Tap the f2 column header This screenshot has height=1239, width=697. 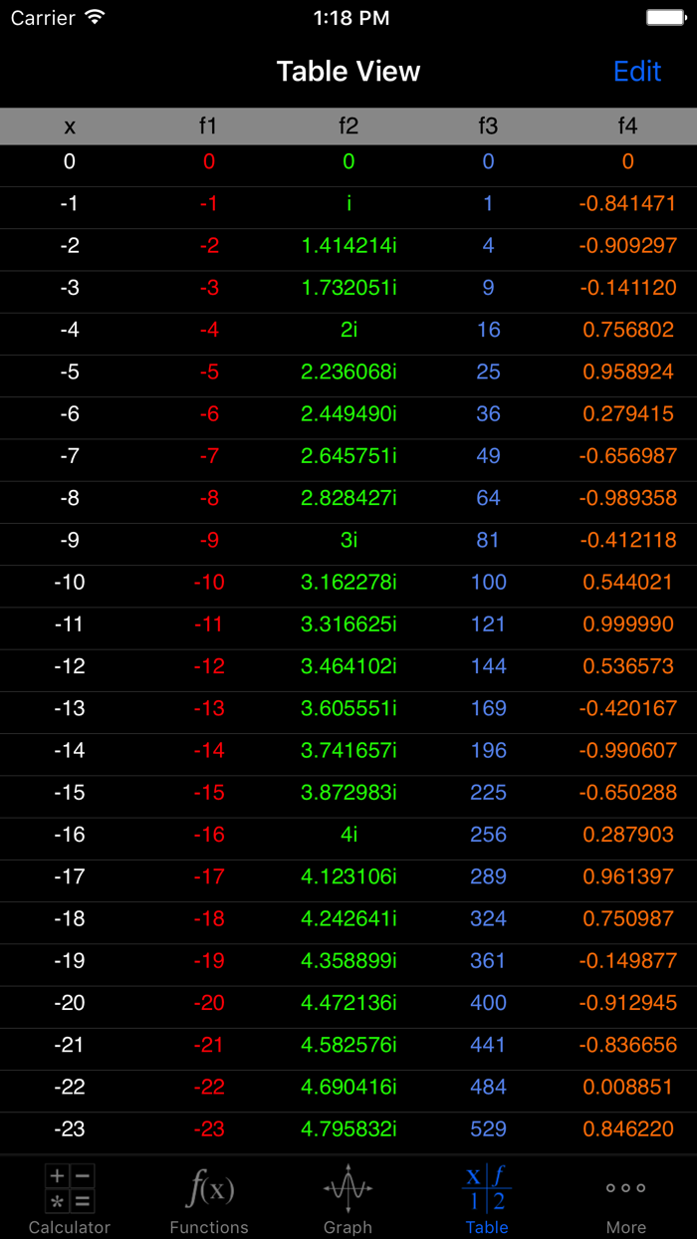(x=348, y=126)
